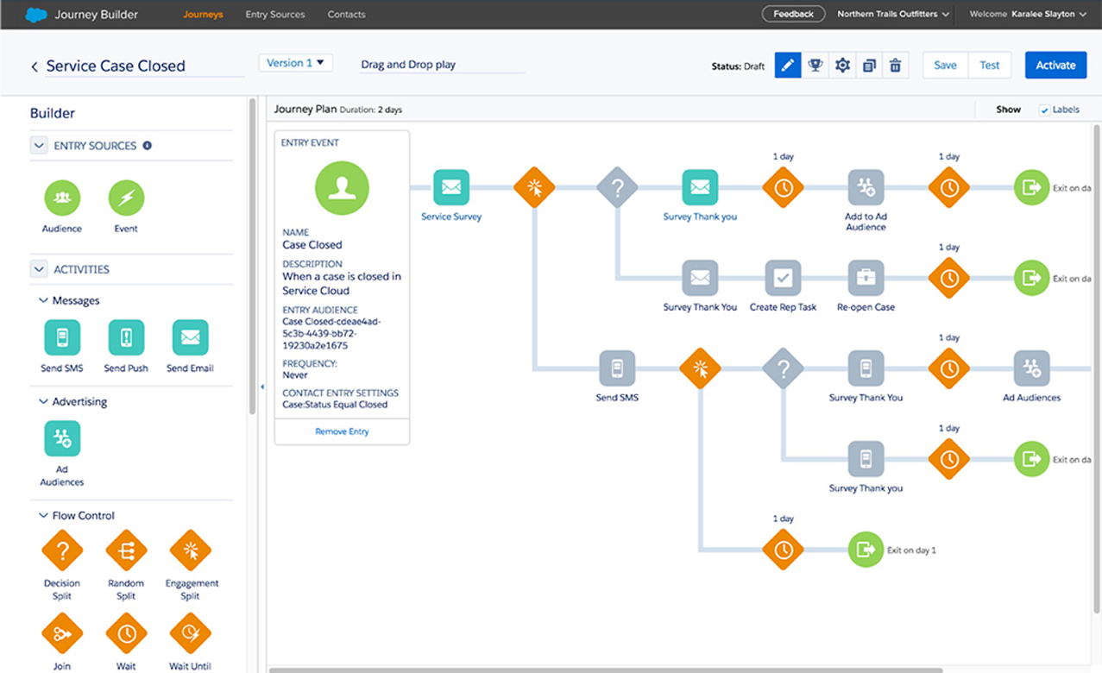Click the Add to Ad Audience node

[x=866, y=186]
